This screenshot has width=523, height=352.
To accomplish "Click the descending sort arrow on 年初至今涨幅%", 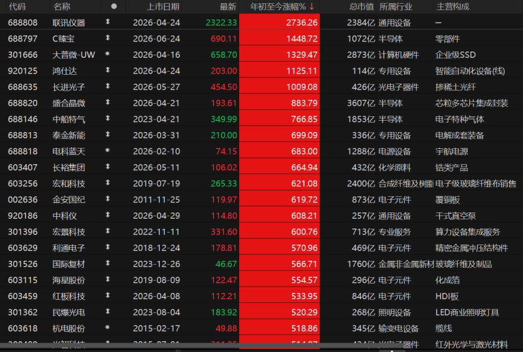I will pyautogui.click(x=312, y=6).
